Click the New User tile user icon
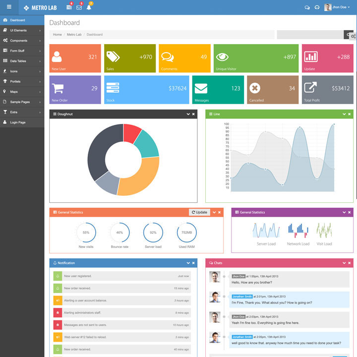The width and height of the screenshot is (357, 357). click(57, 57)
